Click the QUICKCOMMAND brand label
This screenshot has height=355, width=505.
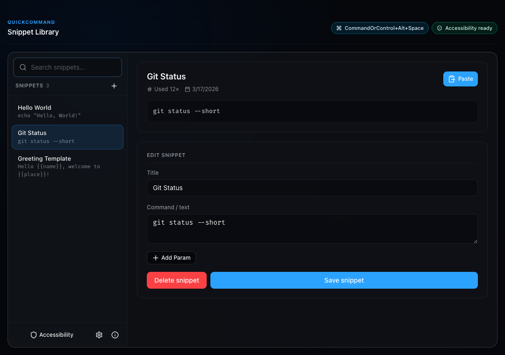coord(31,22)
